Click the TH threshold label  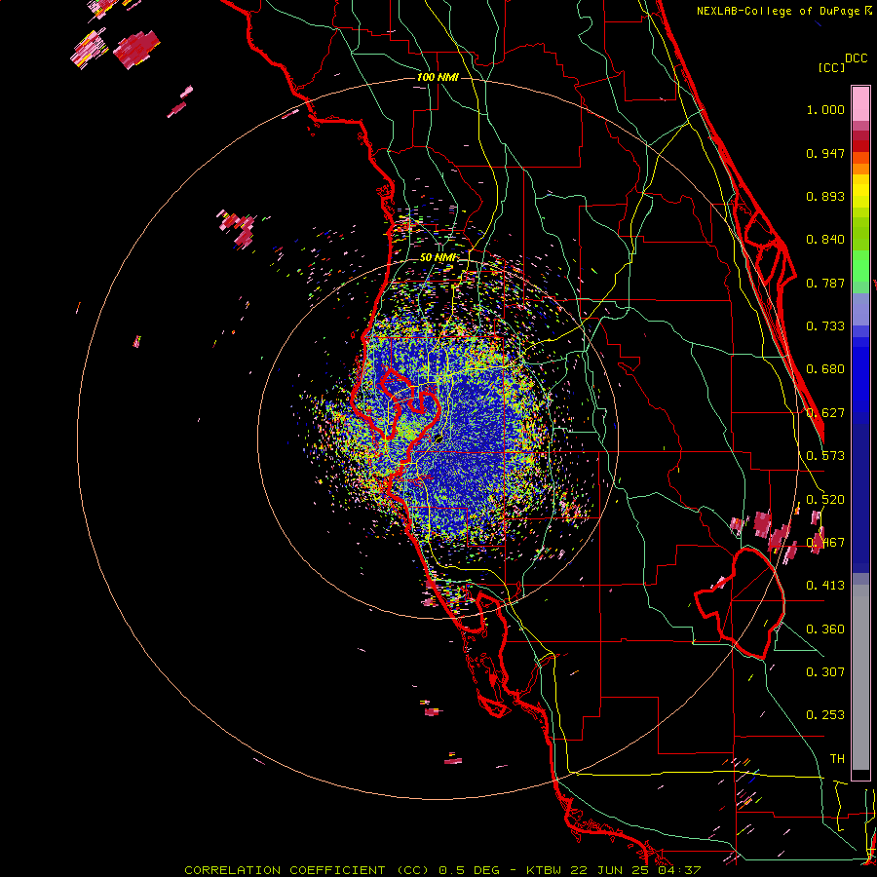coord(837,759)
